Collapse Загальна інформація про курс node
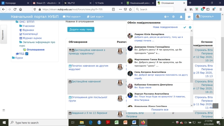224x126 pixels. (37, 44)
